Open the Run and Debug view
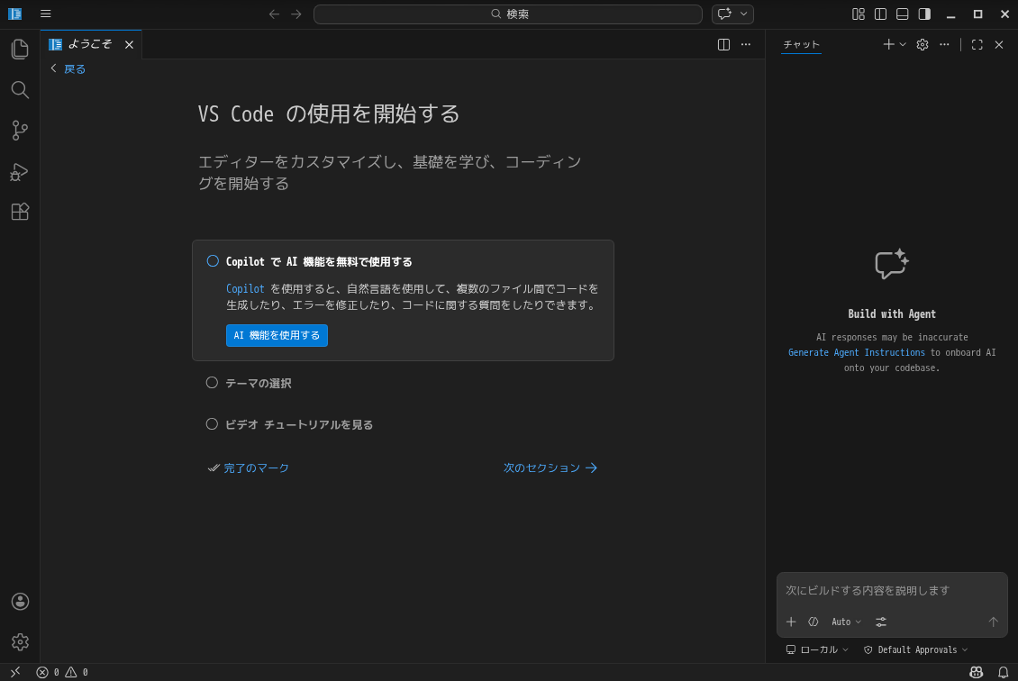The width and height of the screenshot is (1018, 681). click(x=20, y=171)
